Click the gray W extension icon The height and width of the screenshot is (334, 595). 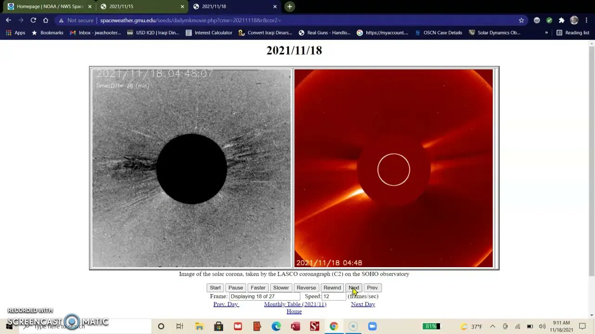coord(537,20)
